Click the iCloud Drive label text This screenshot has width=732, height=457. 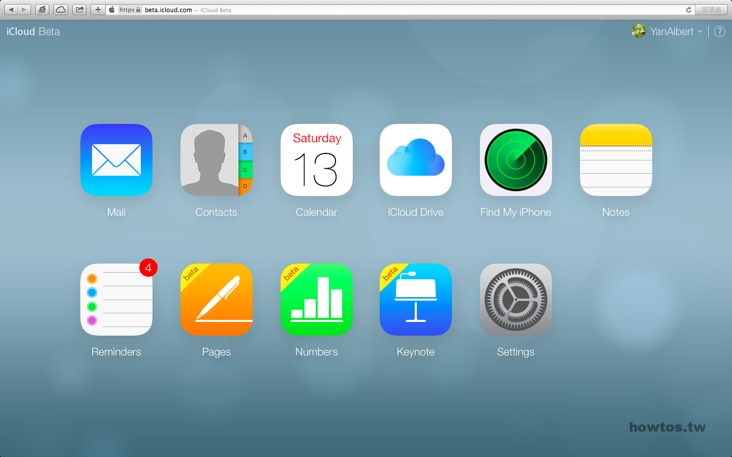(416, 212)
